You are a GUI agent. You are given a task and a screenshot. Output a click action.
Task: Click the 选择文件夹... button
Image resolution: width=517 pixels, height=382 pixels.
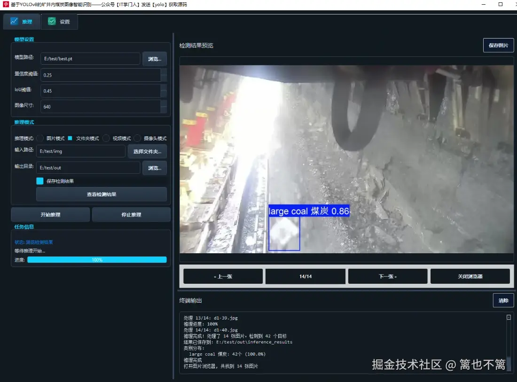pyautogui.click(x=148, y=152)
